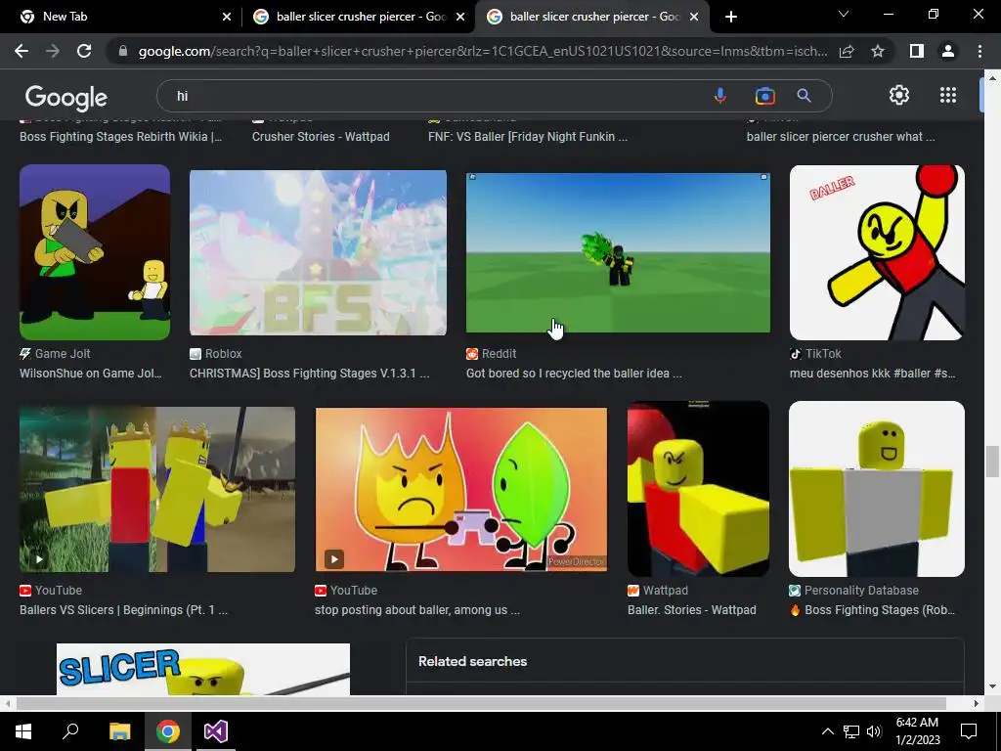Open Chrome three-dot menu
The height and width of the screenshot is (751, 1001).
[979, 51]
